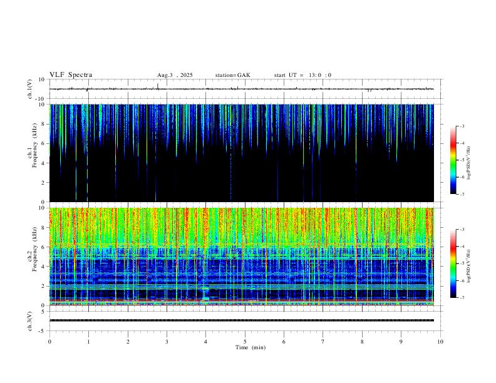Click the time axis tick label "10"
Viewport: 496px width, 383px height.
coord(440,342)
